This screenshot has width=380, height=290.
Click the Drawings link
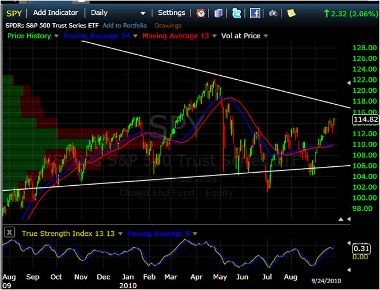point(167,25)
